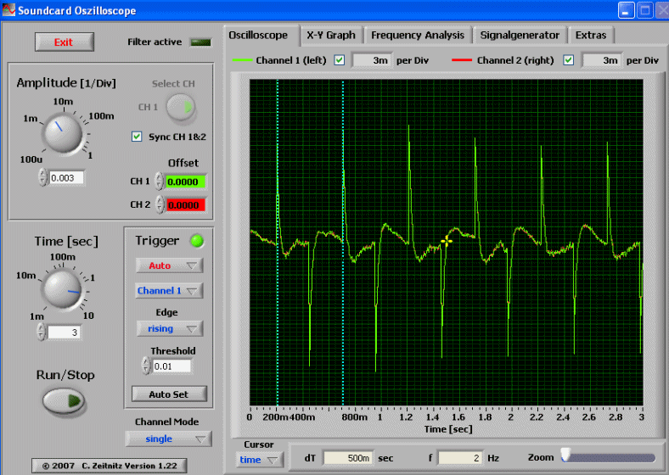Click the Time value stepper arrows
This screenshot has height=475, width=669.
(x=42, y=332)
